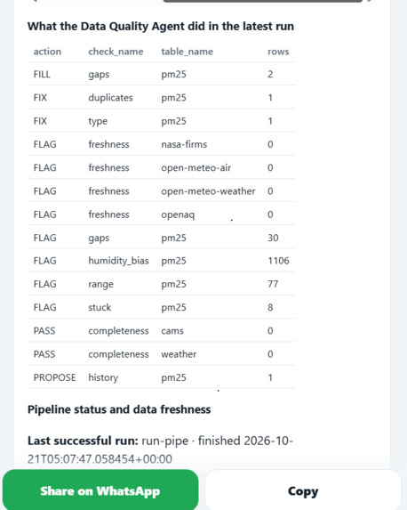Screen dimensions: 407x510
Task: Click the check_name column header
Action: coord(116,52)
